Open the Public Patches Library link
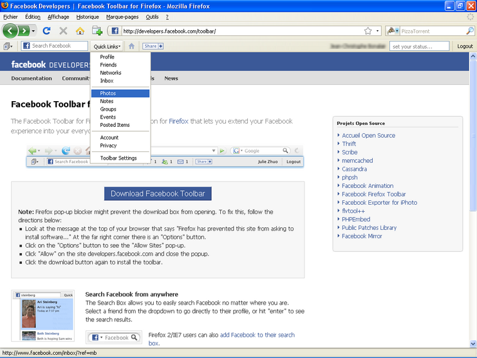The width and height of the screenshot is (477, 358). pos(369,228)
